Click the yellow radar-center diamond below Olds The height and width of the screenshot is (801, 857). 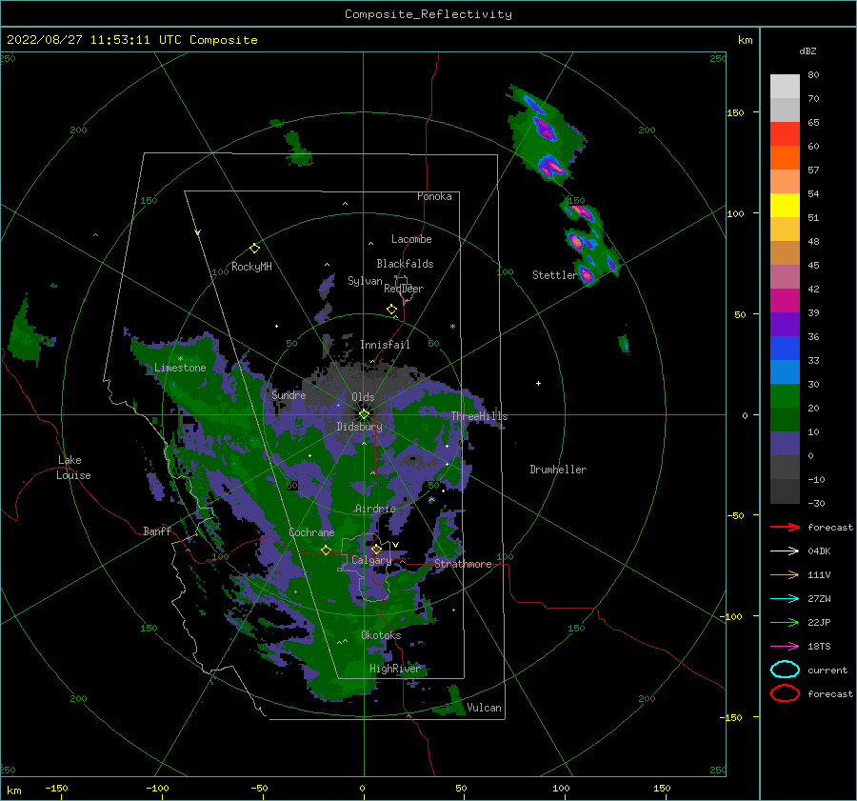pos(364,414)
